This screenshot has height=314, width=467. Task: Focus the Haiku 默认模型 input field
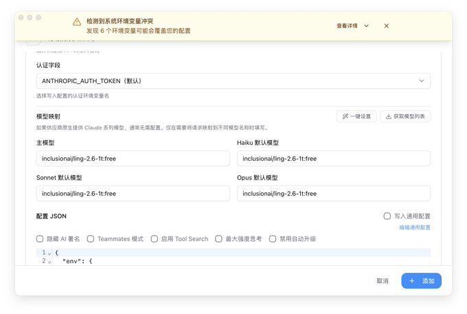334,159
